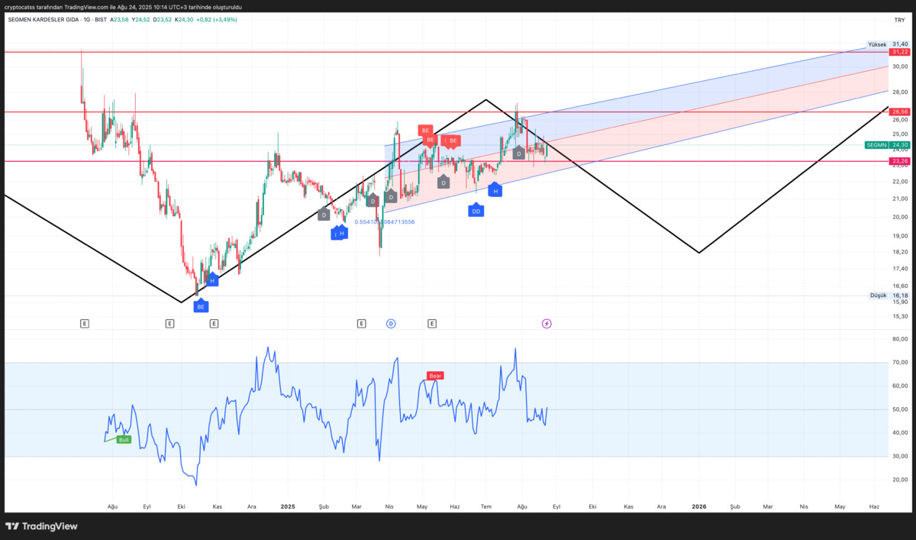Screen dimensions: 916x540
Task: Select the blue 0.5541 value text label
Action: (x=385, y=221)
